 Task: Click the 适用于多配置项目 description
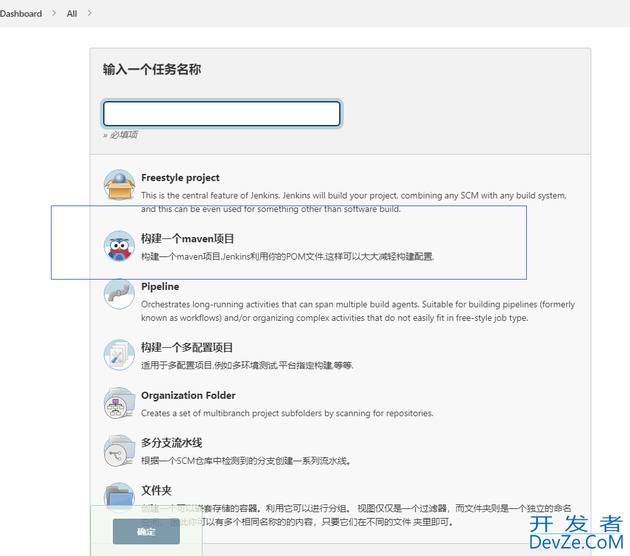pyautogui.click(x=247, y=365)
